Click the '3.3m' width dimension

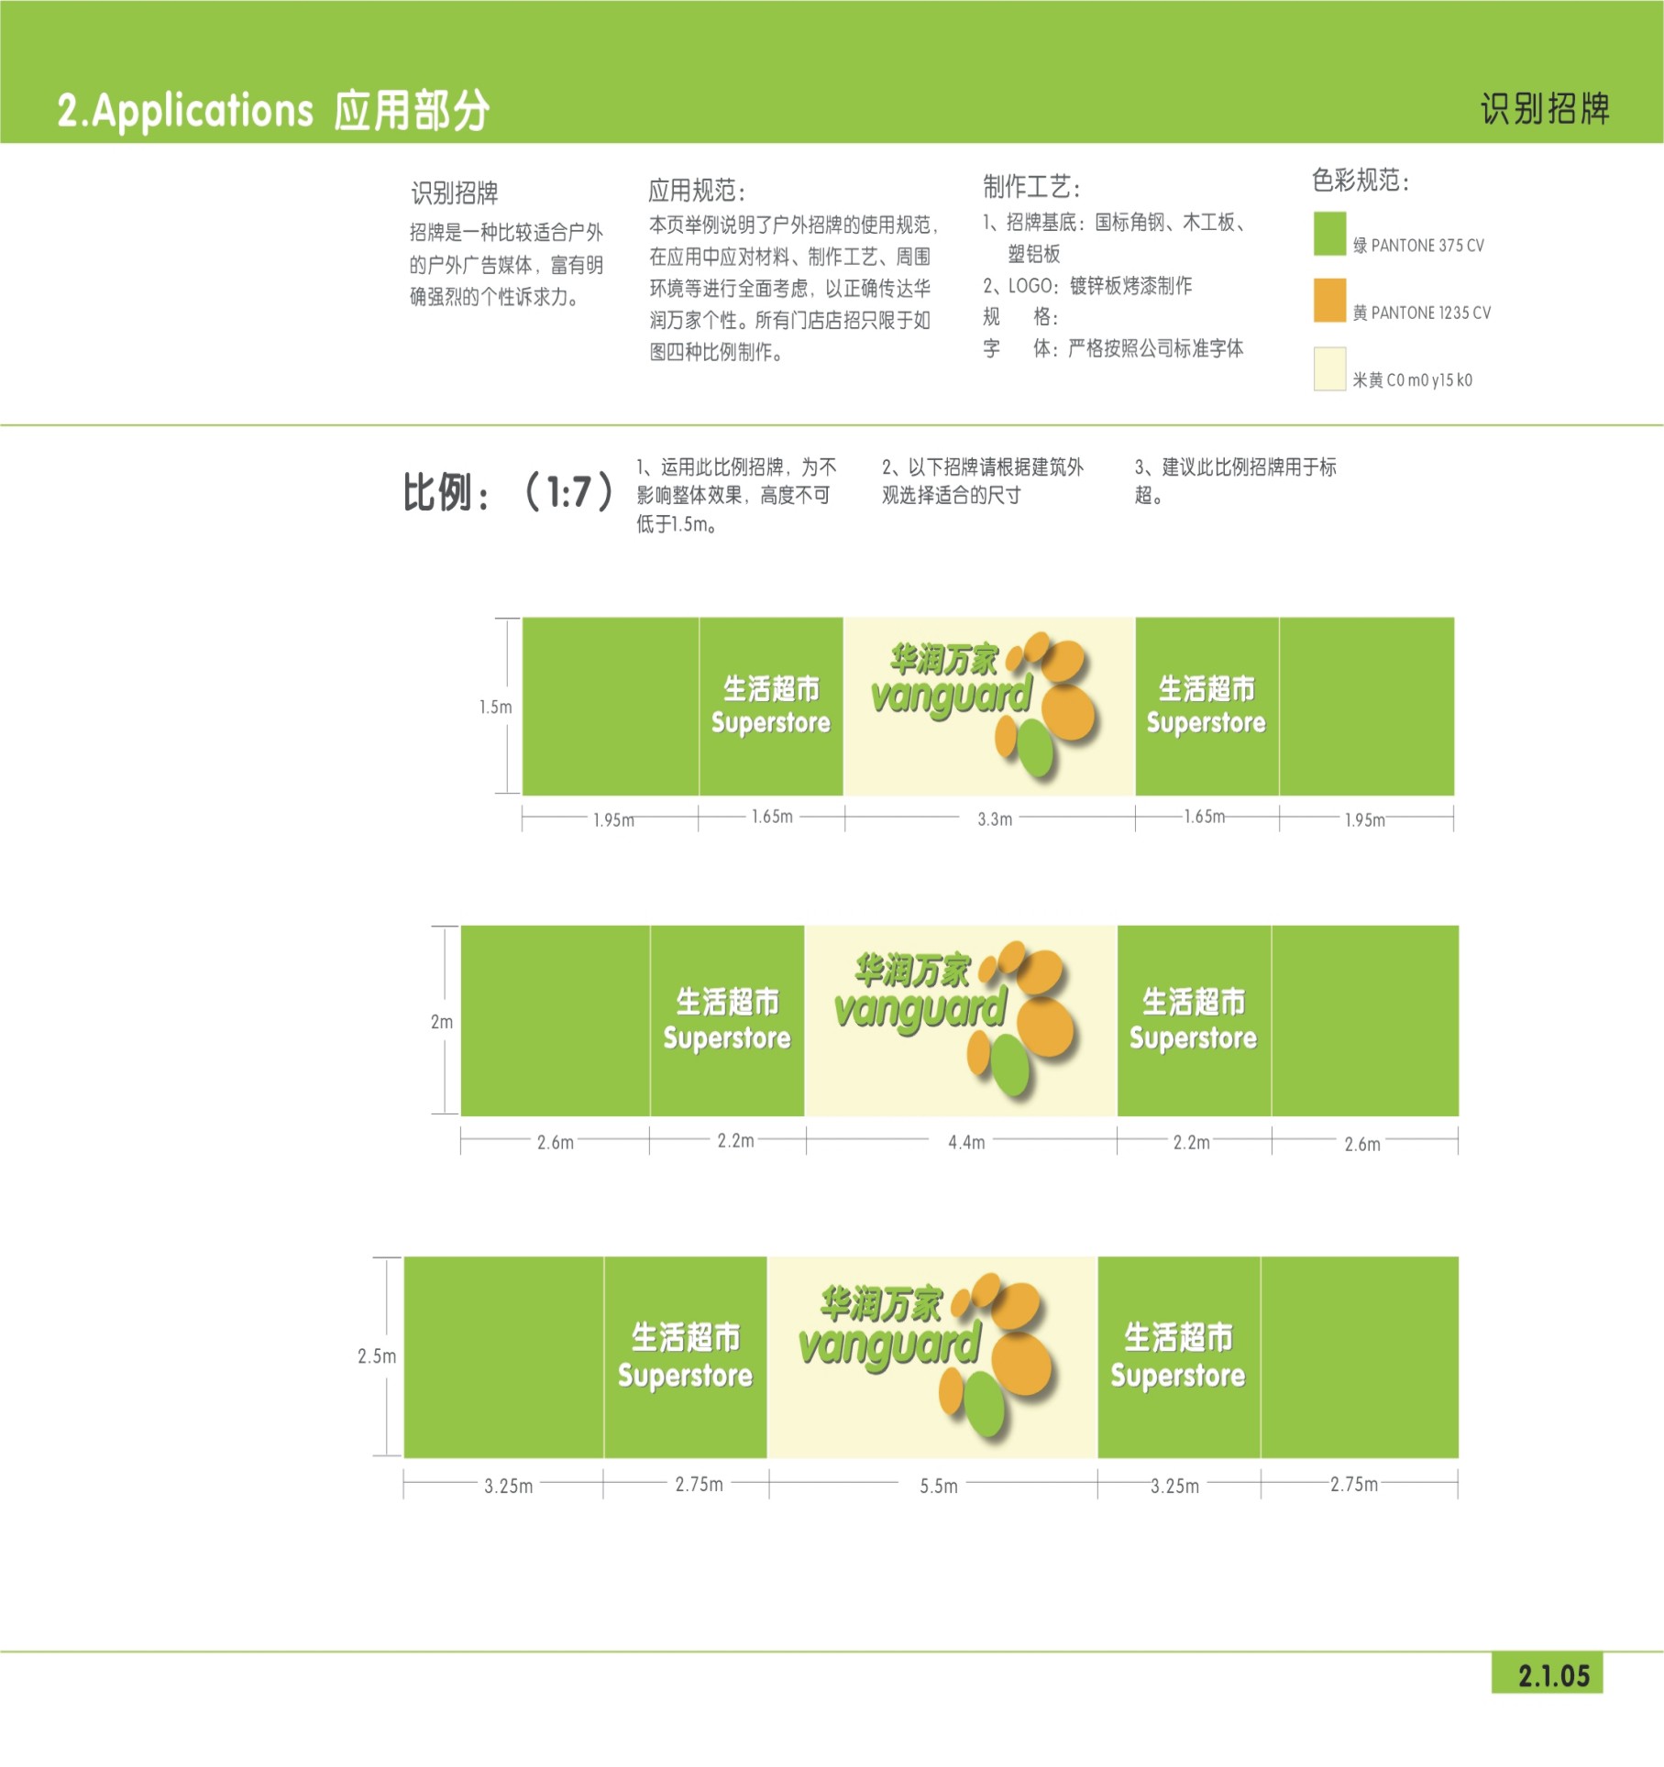click(x=995, y=818)
